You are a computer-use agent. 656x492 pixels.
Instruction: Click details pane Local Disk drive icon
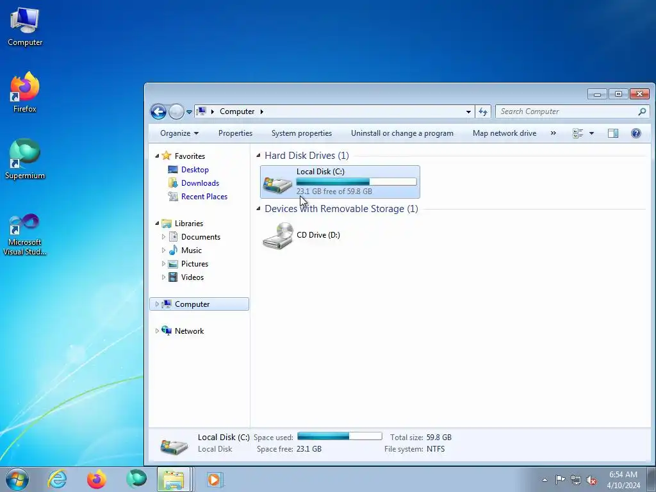click(x=174, y=446)
